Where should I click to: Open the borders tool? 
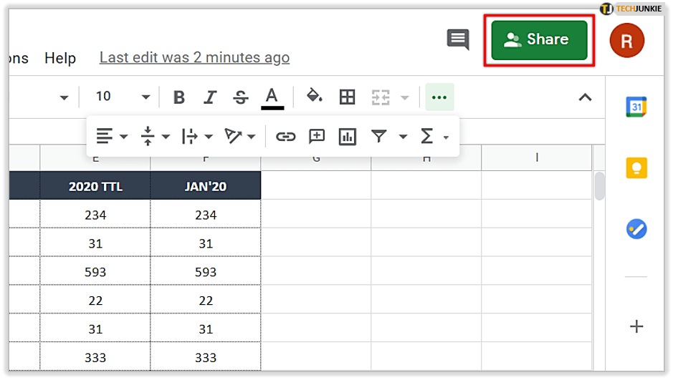[347, 97]
